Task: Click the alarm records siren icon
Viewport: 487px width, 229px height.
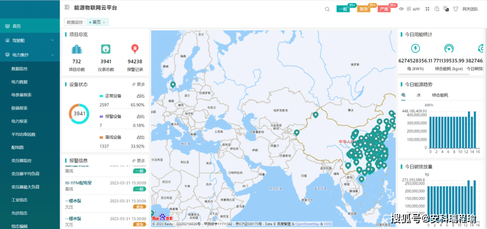Action: click(135, 49)
